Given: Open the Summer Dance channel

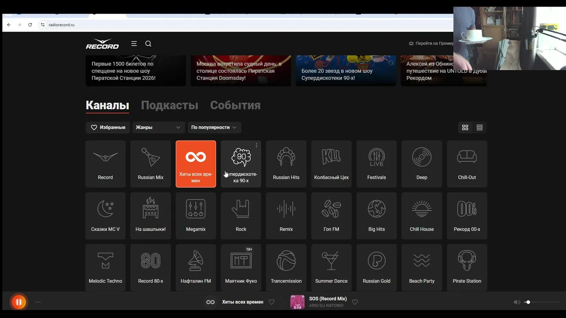Looking at the screenshot, I should [331, 267].
